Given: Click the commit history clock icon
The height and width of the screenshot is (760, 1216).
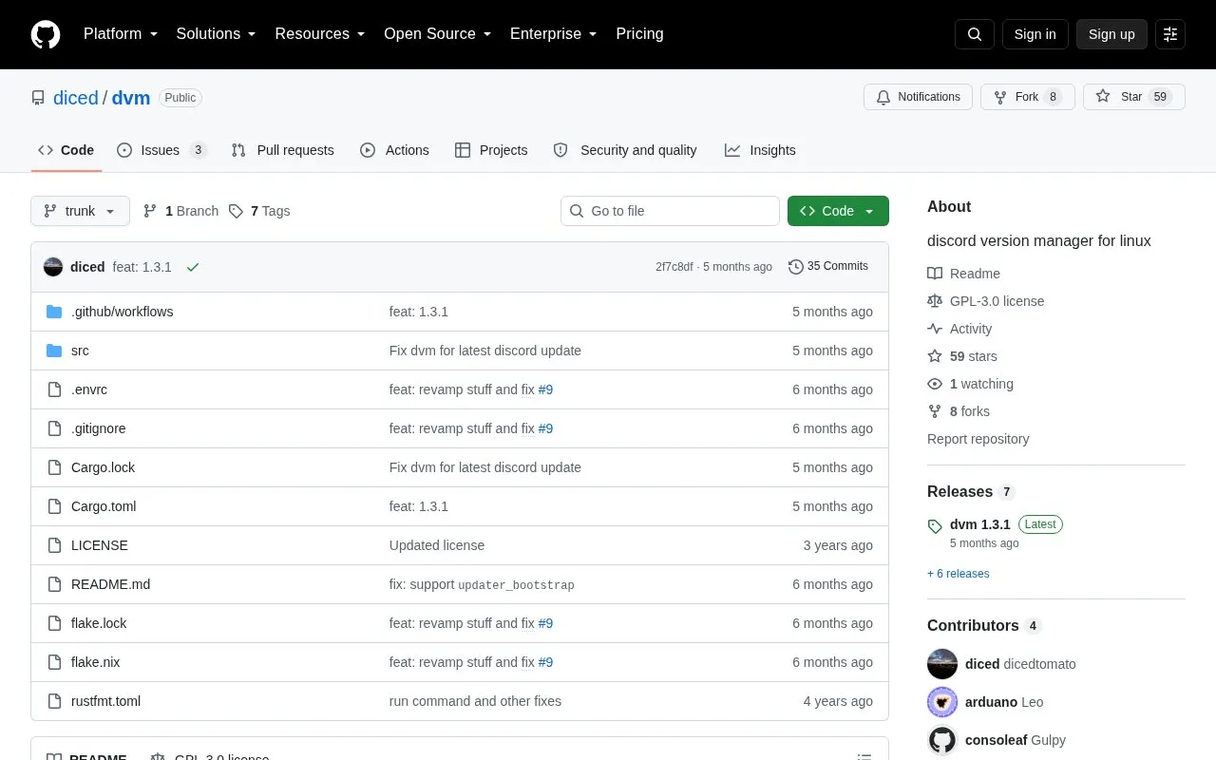Looking at the screenshot, I should (x=796, y=267).
